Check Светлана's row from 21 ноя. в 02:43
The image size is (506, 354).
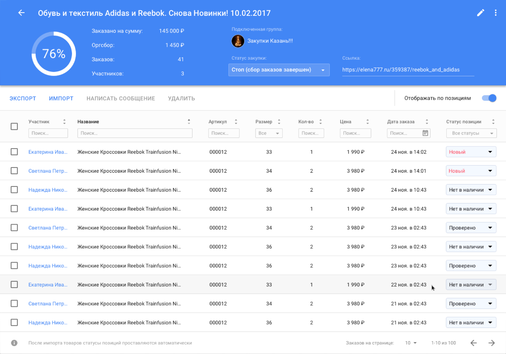pos(14,303)
